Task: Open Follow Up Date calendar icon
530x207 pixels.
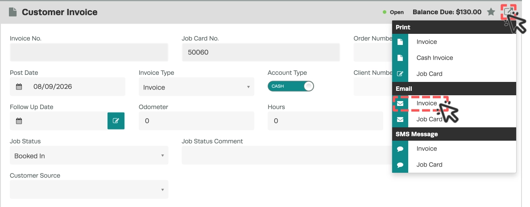Action: [19, 121]
